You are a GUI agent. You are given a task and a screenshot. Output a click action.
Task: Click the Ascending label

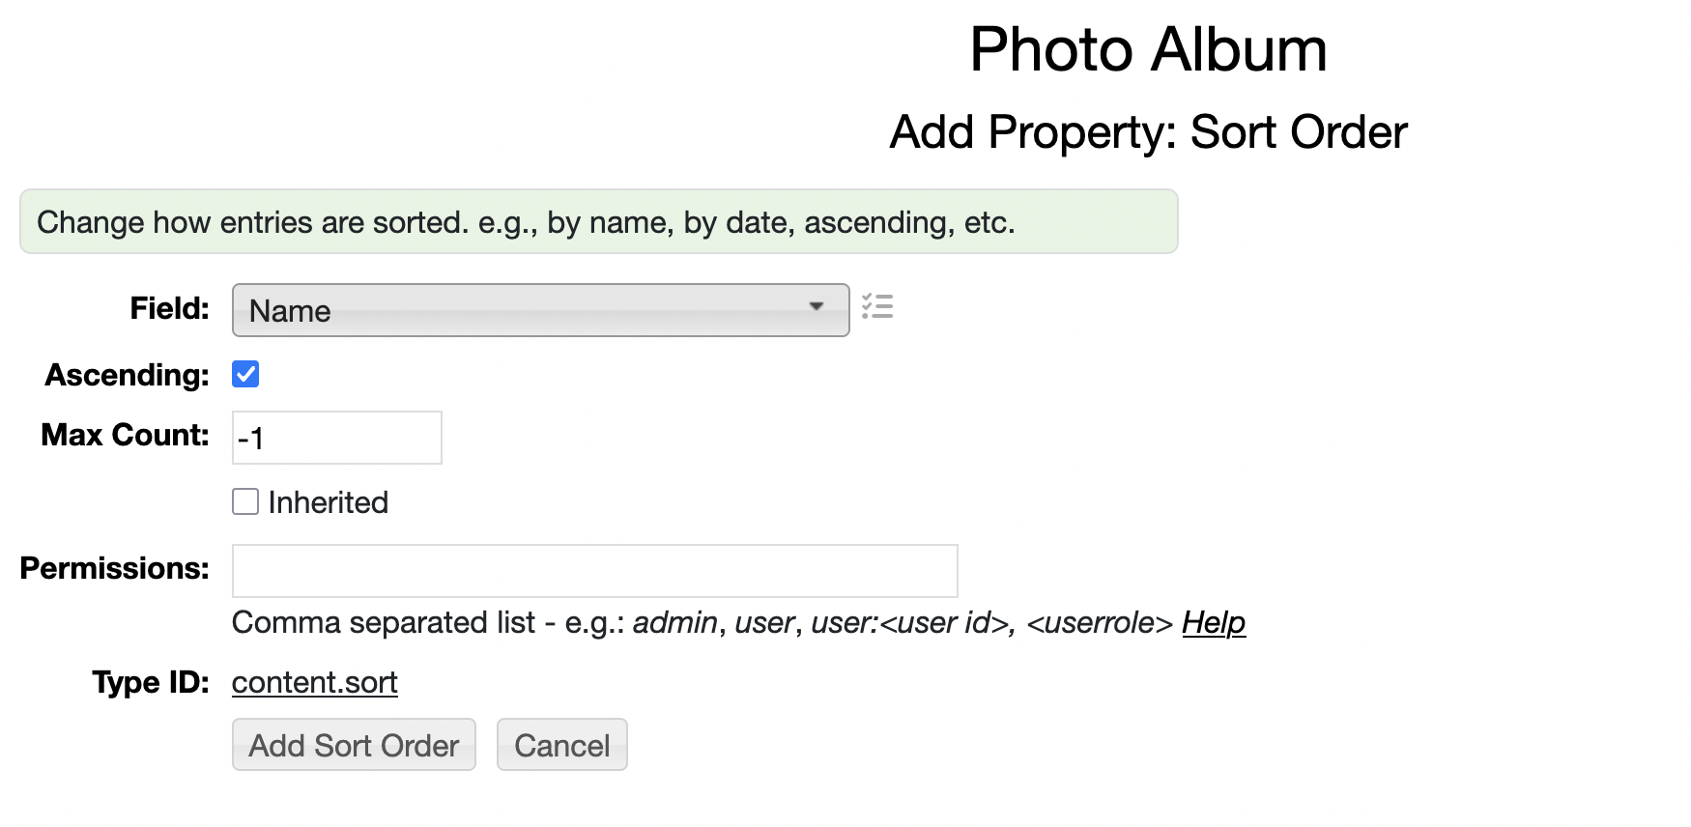pos(128,375)
